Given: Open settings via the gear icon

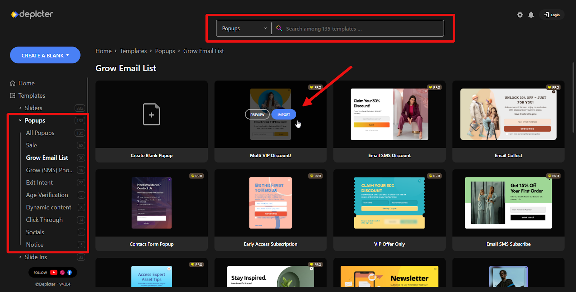Looking at the screenshot, I should pyautogui.click(x=520, y=15).
